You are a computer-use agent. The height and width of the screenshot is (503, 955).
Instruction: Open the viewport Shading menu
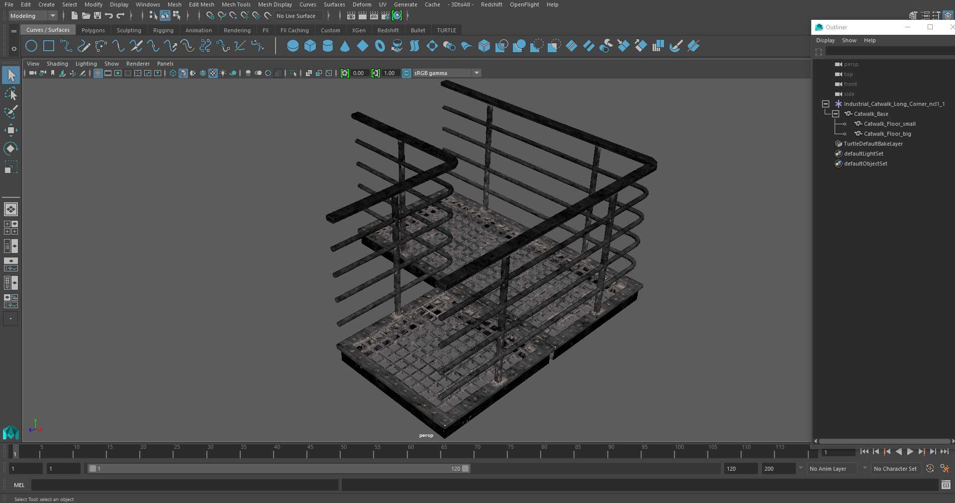[x=57, y=64]
